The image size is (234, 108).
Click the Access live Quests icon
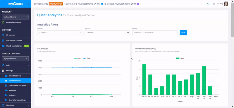point(3,22)
